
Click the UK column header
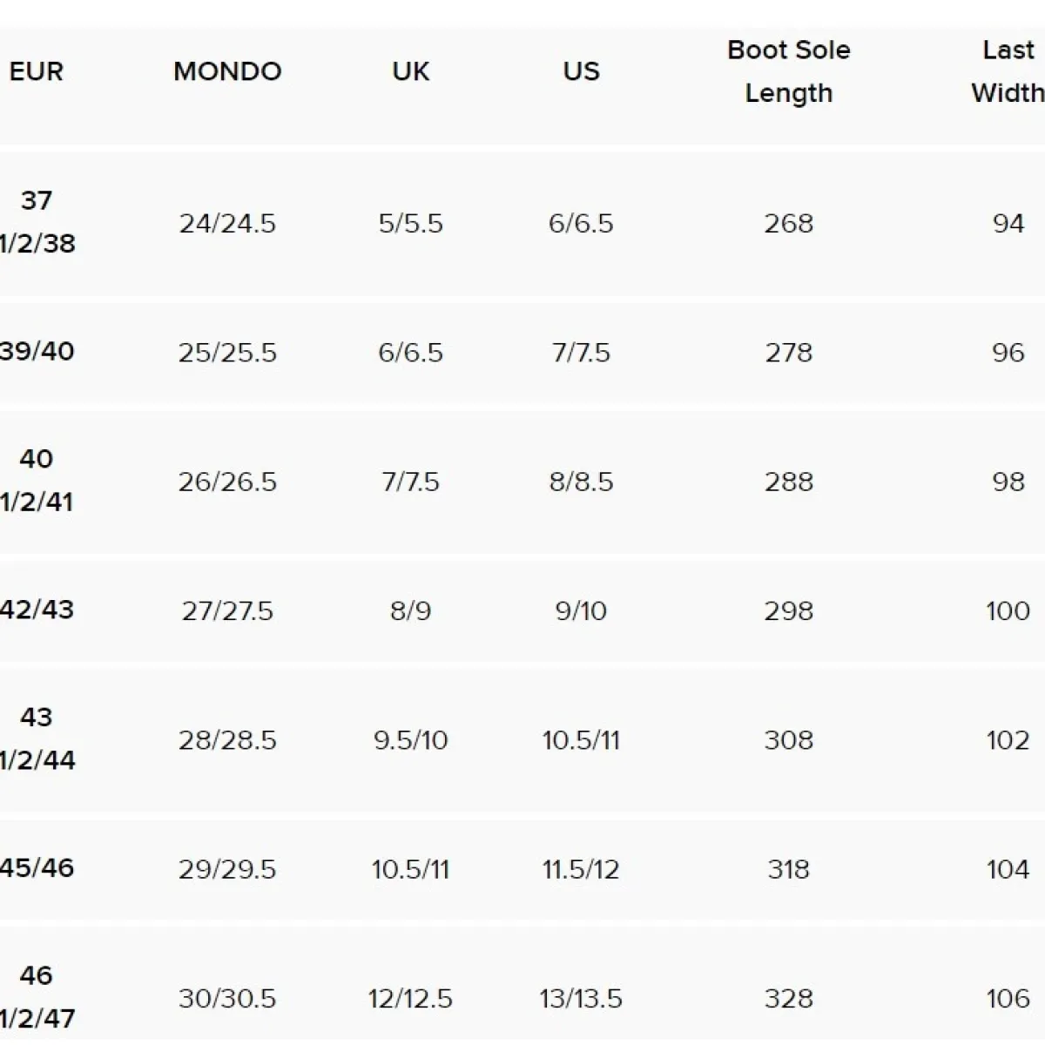point(410,71)
